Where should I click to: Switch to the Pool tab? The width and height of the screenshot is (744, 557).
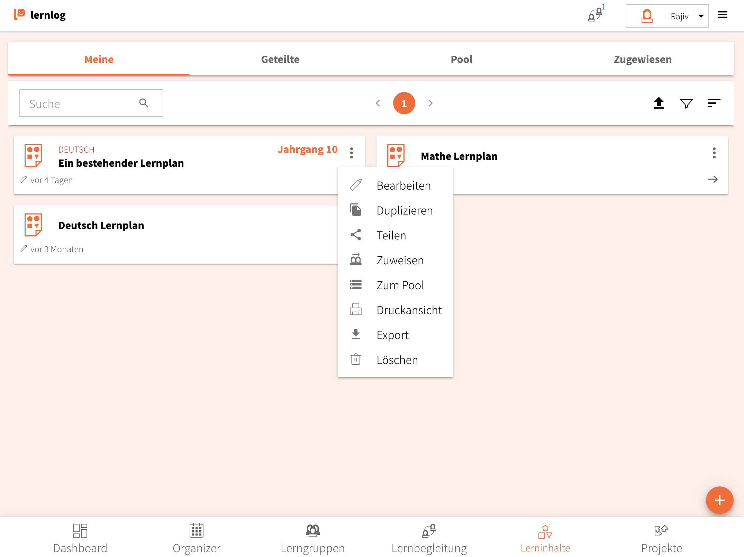point(461,59)
